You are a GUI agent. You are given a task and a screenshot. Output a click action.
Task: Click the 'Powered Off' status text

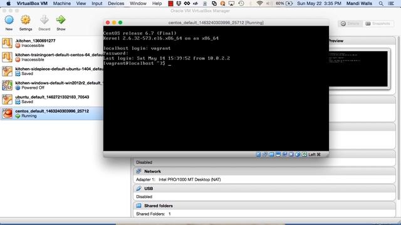(33, 87)
